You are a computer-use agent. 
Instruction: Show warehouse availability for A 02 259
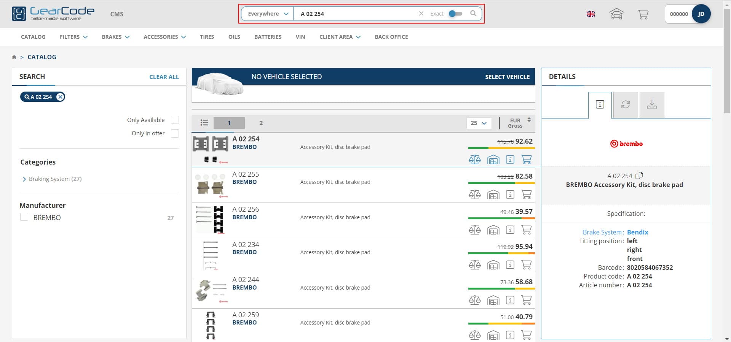tap(493, 335)
